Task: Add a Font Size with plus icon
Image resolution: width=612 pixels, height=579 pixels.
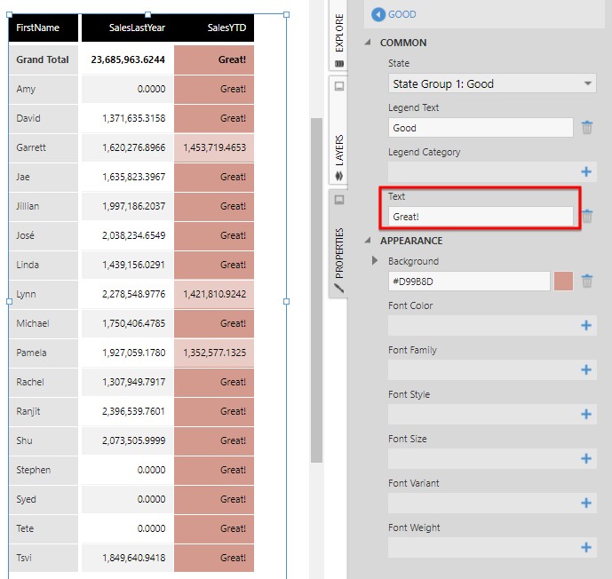Action: click(x=586, y=459)
